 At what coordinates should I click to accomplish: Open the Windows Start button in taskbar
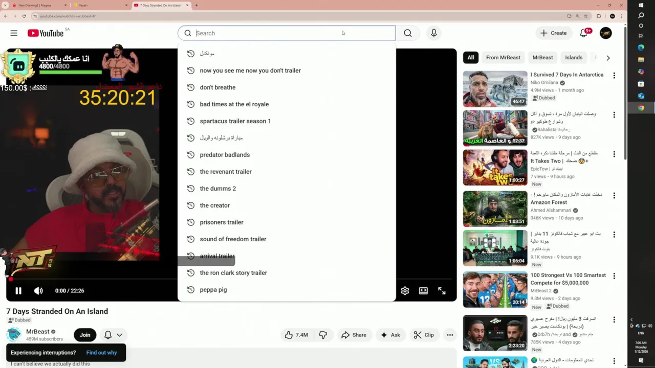[641, 5]
